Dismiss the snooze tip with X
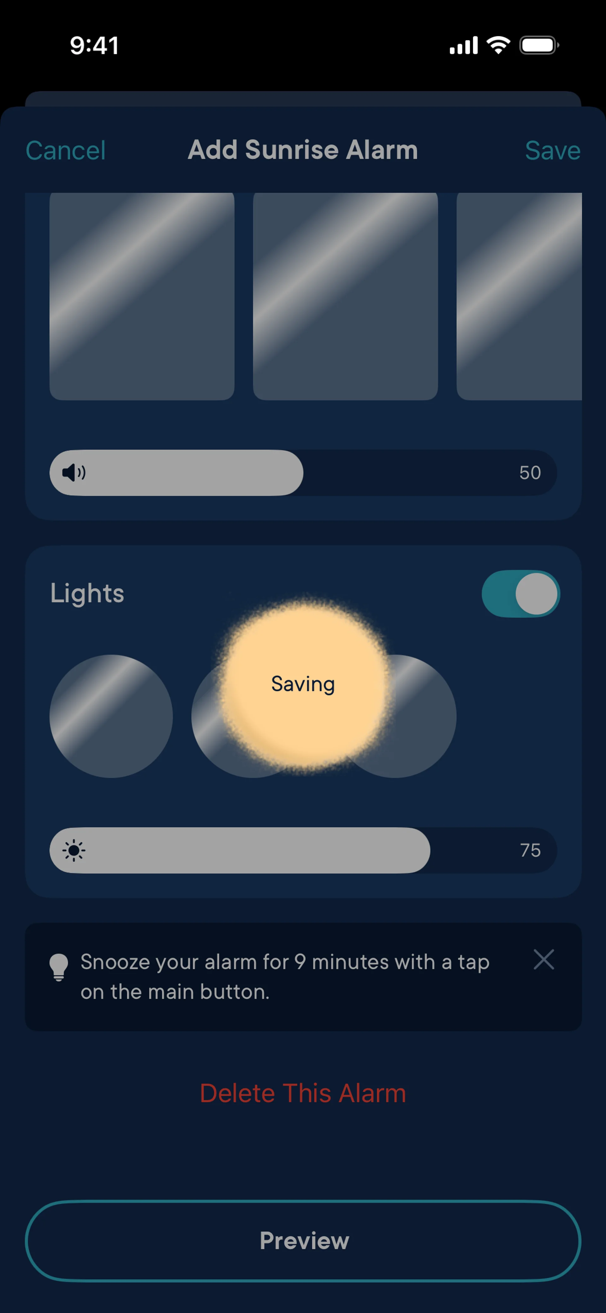This screenshot has width=606, height=1313. coord(543,960)
